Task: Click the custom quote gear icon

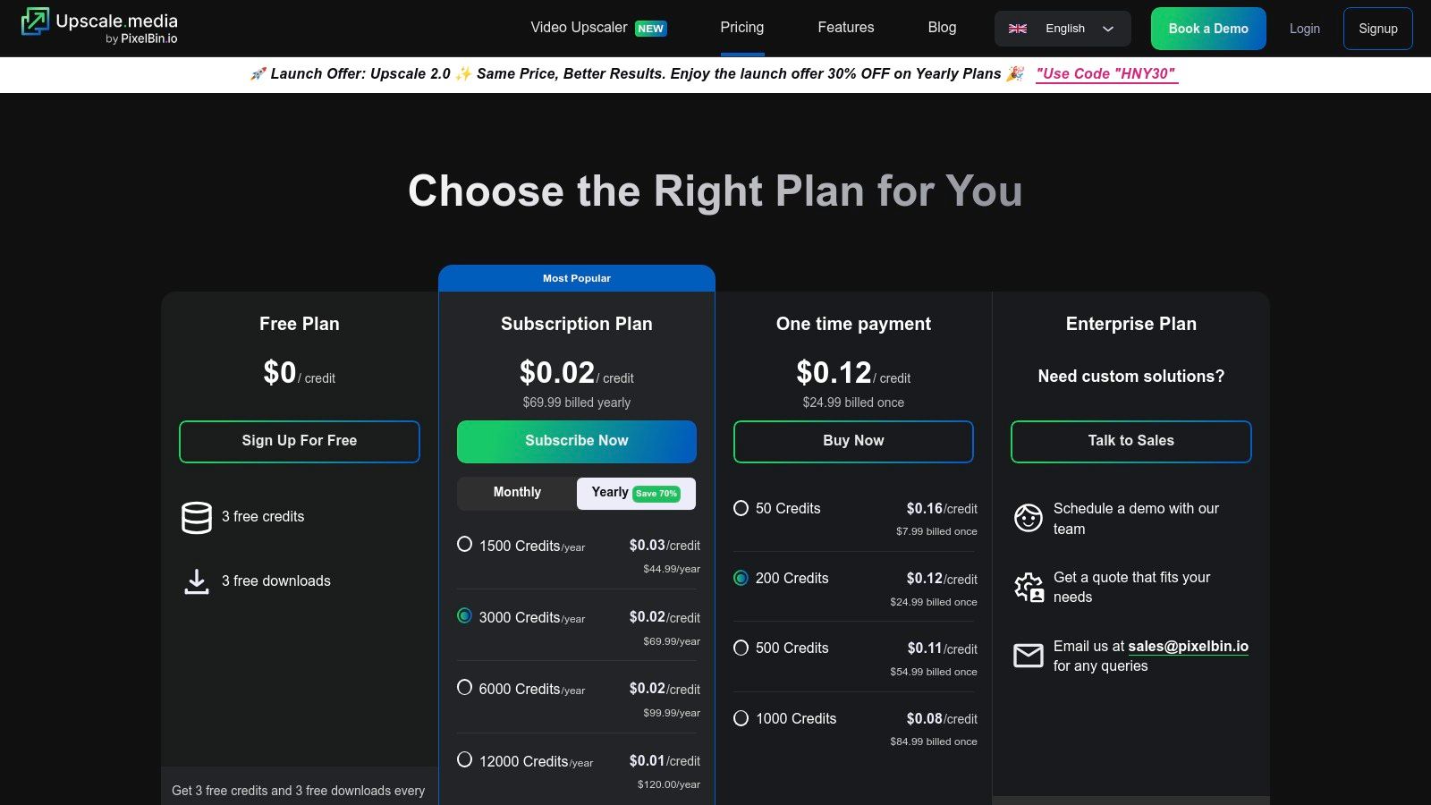Action: pyautogui.click(x=1029, y=587)
